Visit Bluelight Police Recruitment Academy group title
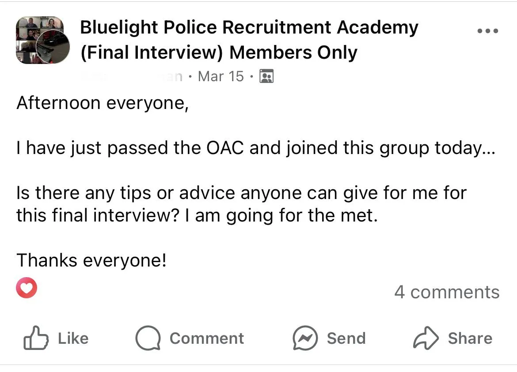The image size is (517, 372). tap(249, 27)
